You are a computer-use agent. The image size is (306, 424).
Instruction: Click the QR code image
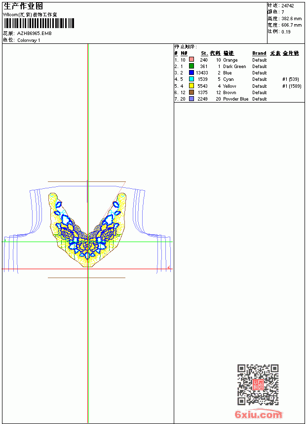258,385
